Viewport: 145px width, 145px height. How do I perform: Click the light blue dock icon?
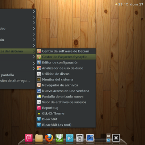click(x=70, y=138)
